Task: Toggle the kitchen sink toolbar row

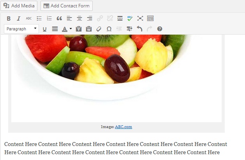Action: [150, 18]
